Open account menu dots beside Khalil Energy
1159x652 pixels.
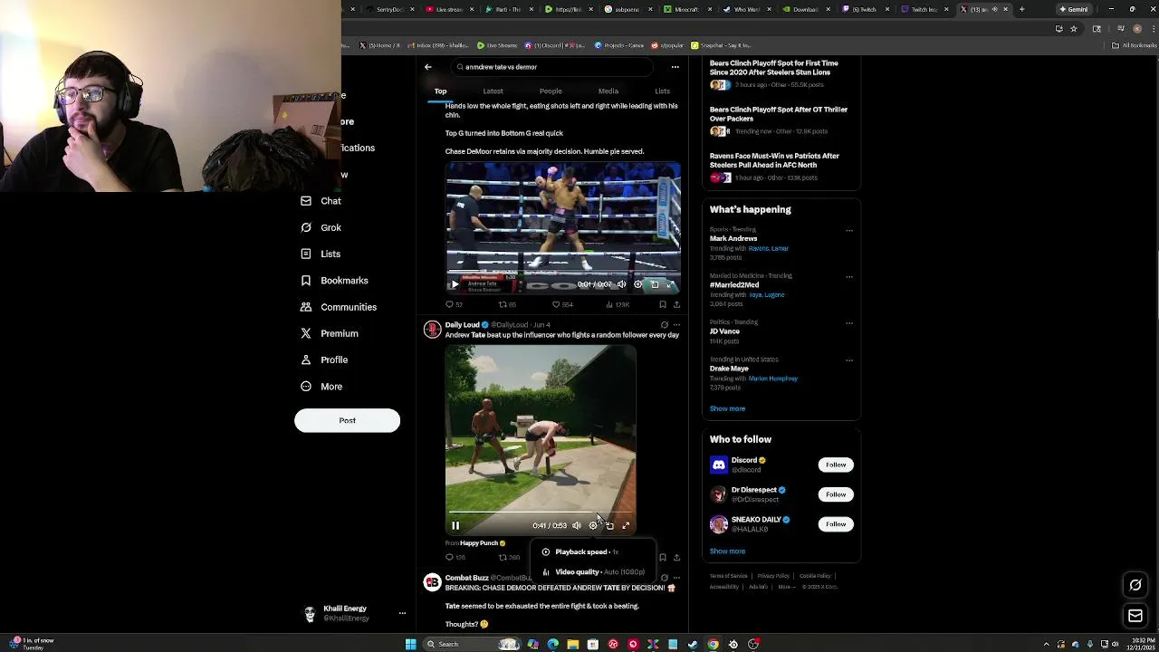coord(402,613)
